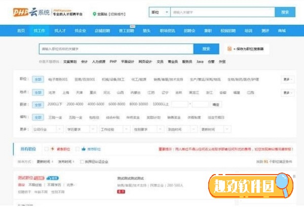
Task: Click the 确定 button in the salary row
Action: 216,104
